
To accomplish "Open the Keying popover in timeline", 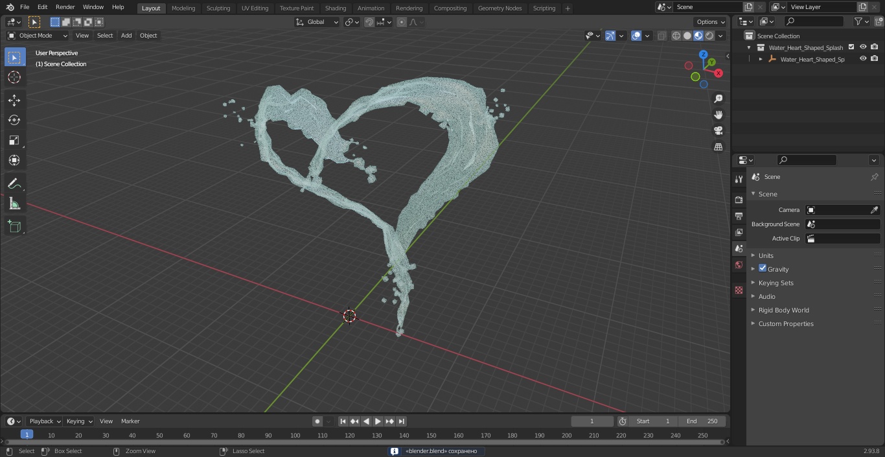I will point(79,421).
